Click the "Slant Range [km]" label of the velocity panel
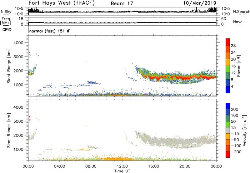 pyautogui.click(x=9, y=131)
